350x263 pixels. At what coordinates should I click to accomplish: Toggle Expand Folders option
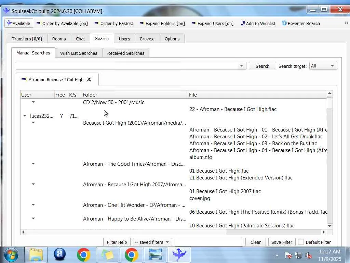pos(162,23)
